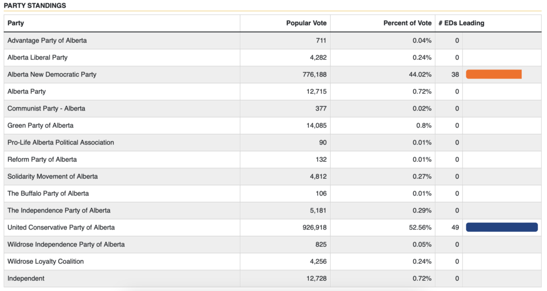Click the Popular Vote column header
The image size is (547, 291).
coord(306,23)
